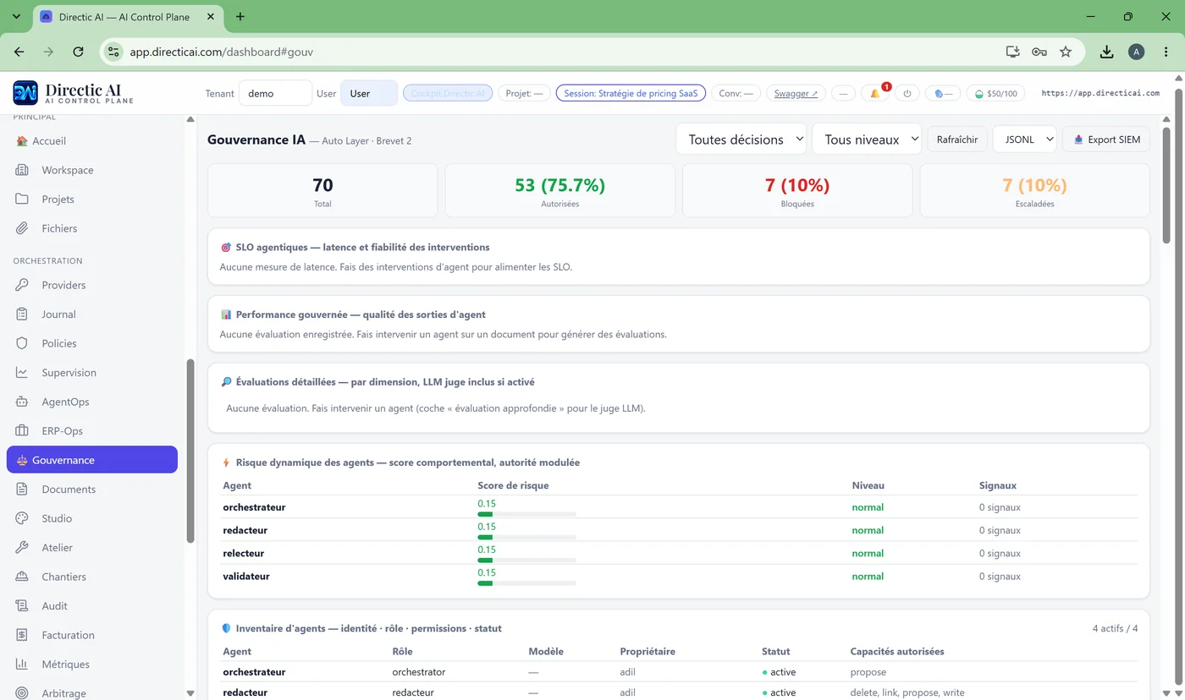Expand the browser tab search chevron
The width and height of the screenshot is (1185, 700).
(x=16, y=16)
